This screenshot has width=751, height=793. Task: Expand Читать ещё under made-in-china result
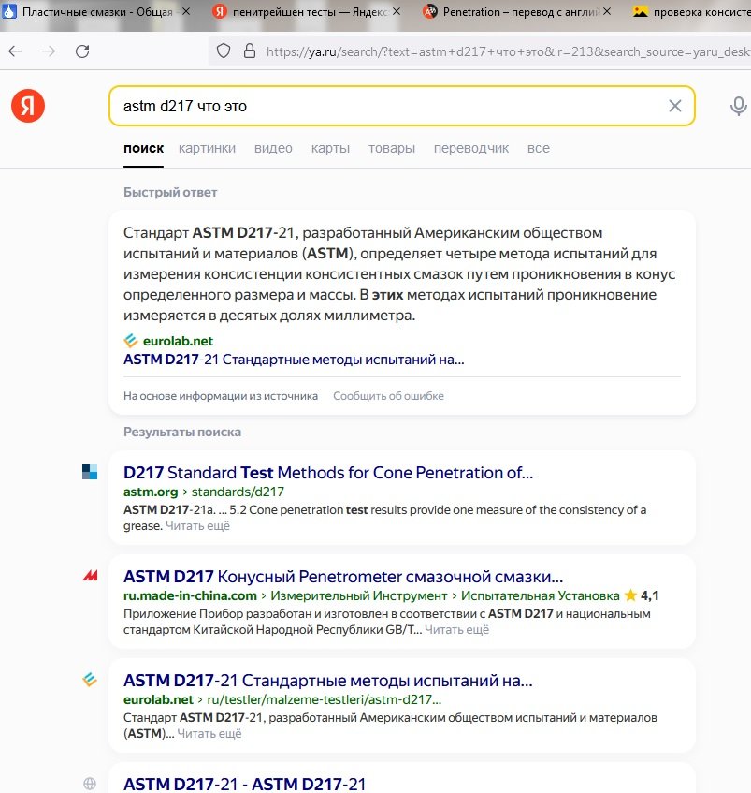(456, 630)
